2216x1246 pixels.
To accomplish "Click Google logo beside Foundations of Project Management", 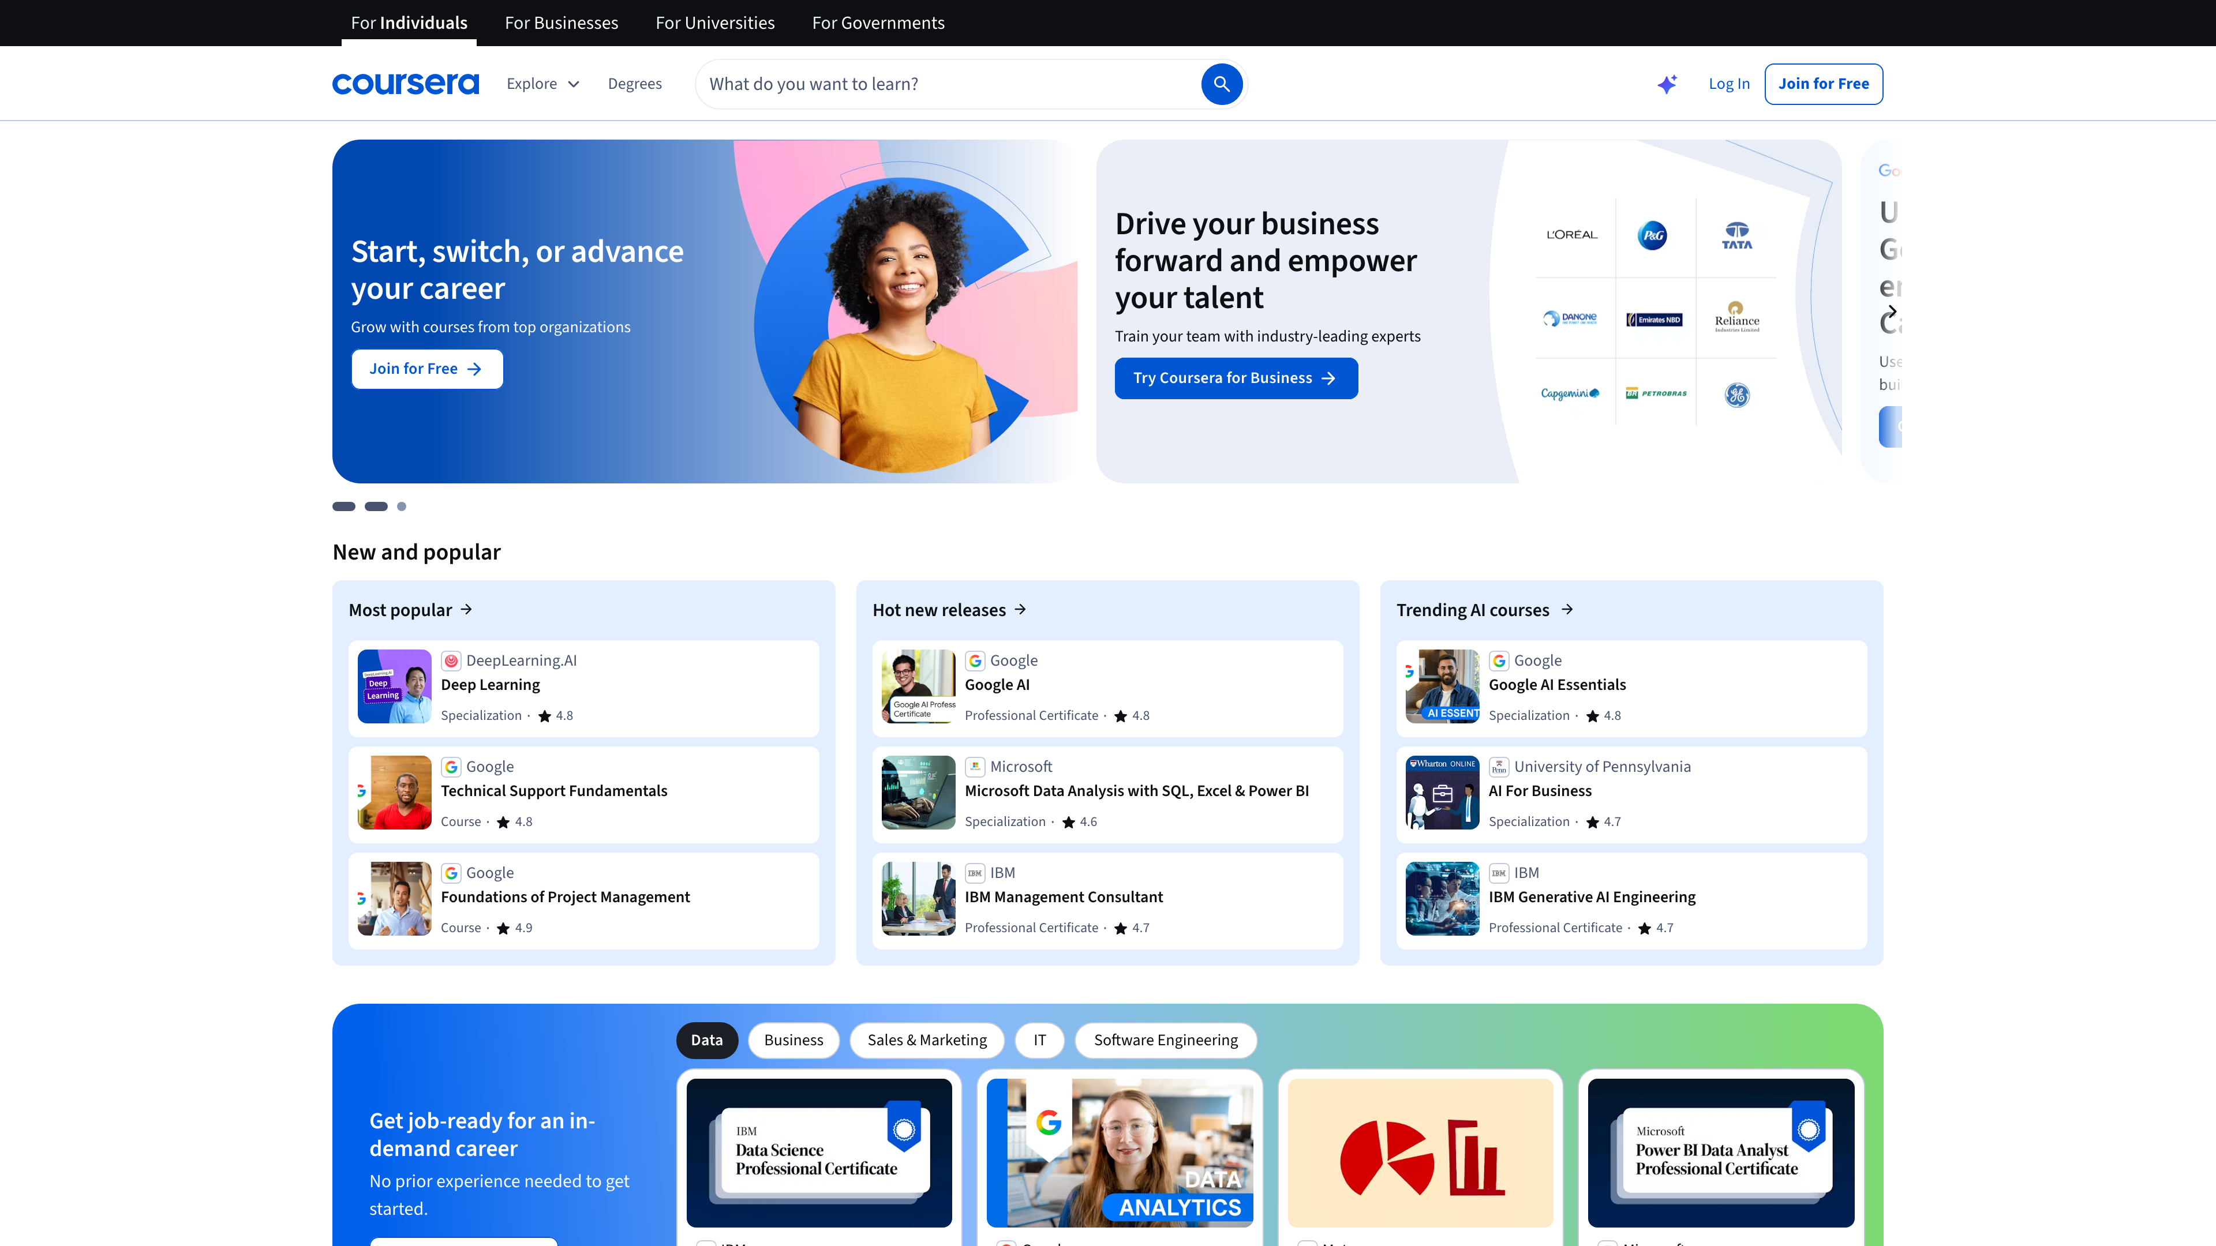I will [x=451, y=873].
